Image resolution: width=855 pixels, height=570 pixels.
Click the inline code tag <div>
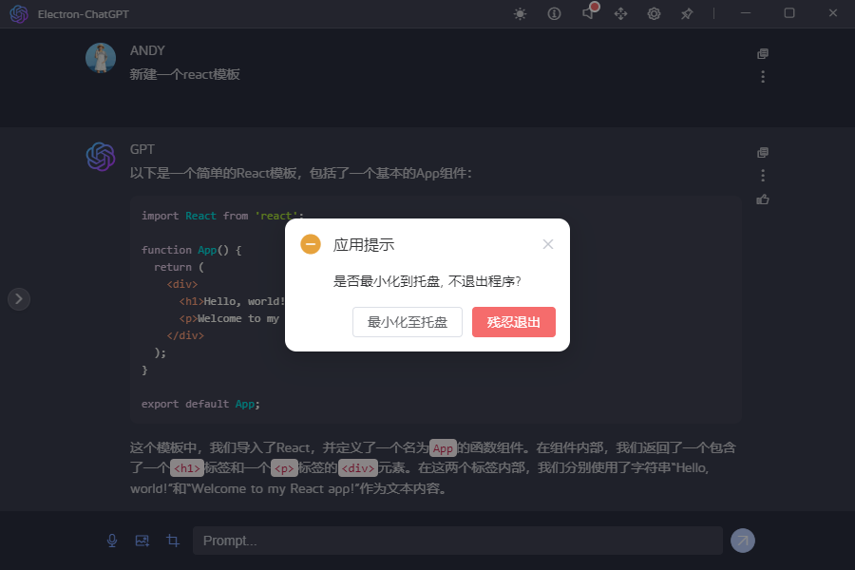pos(358,468)
